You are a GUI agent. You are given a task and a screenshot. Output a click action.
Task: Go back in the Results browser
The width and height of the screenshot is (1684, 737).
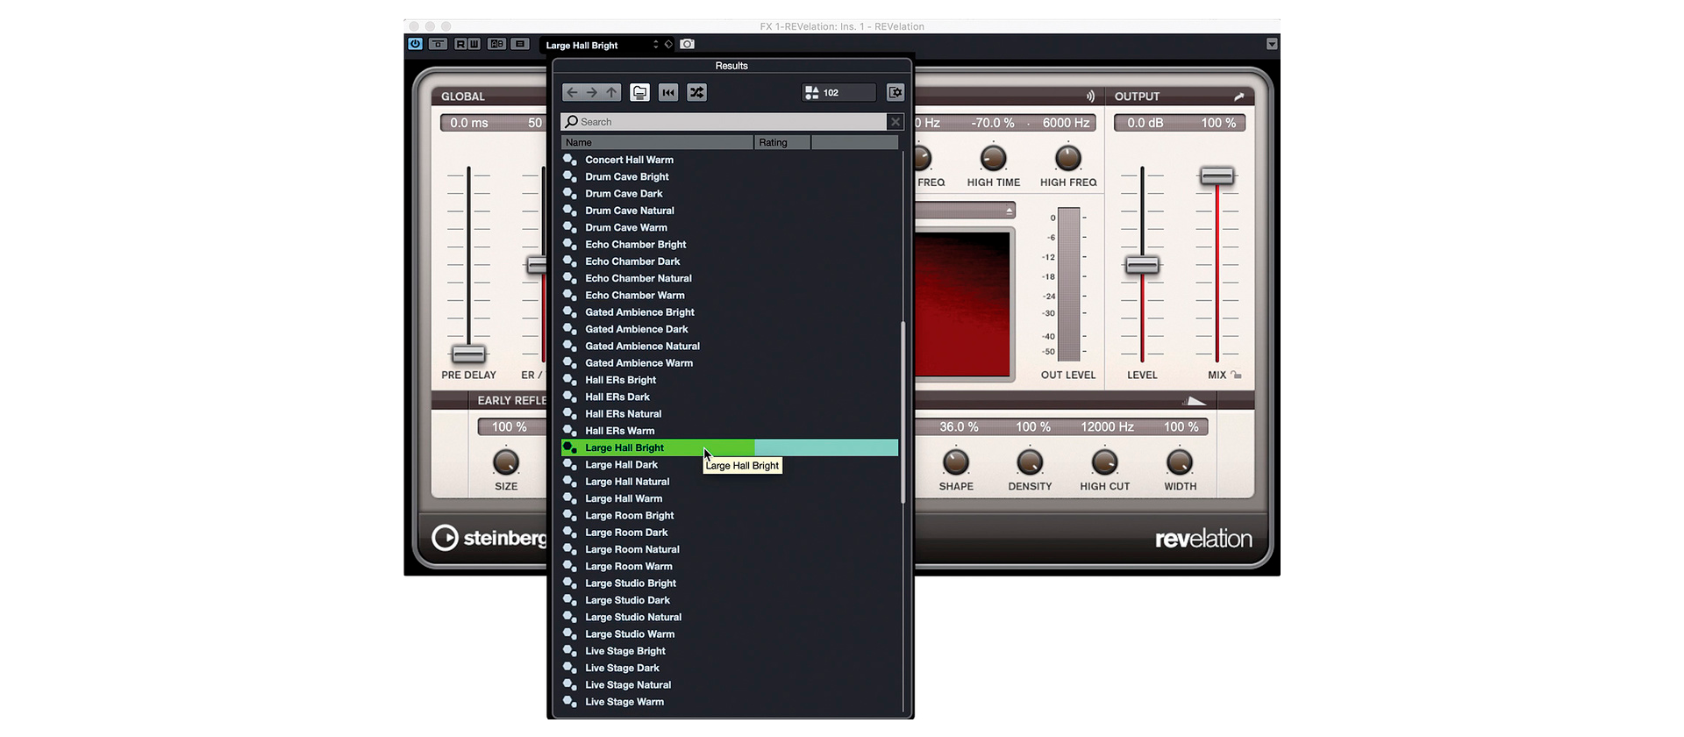pos(572,92)
